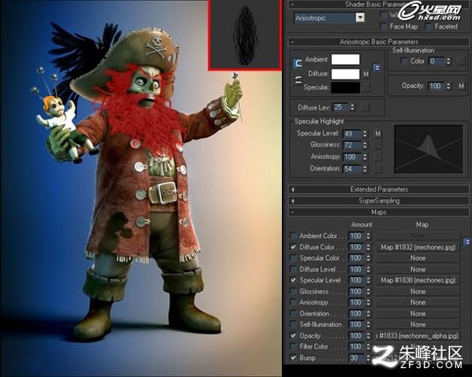Click the empty map button beside Anisotropy spinner
Image resolution: width=472 pixels, height=377 pixels.
378,157
